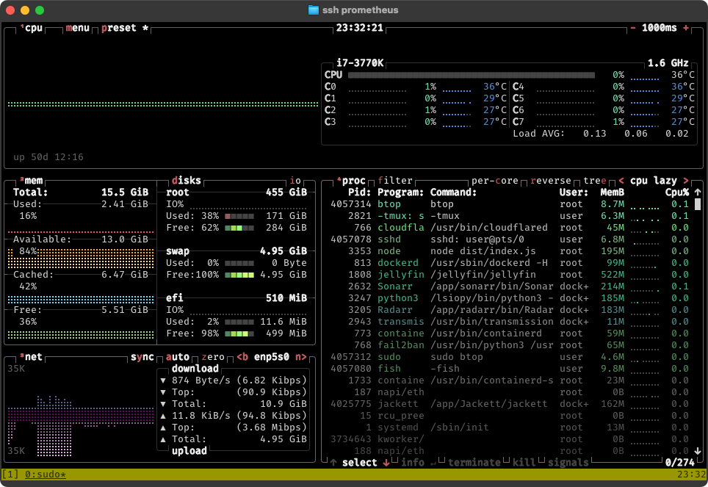The height and width of the screenshot is (487, 708).
Task: Toggle the proc box label
Action: (x=353, y=181)
